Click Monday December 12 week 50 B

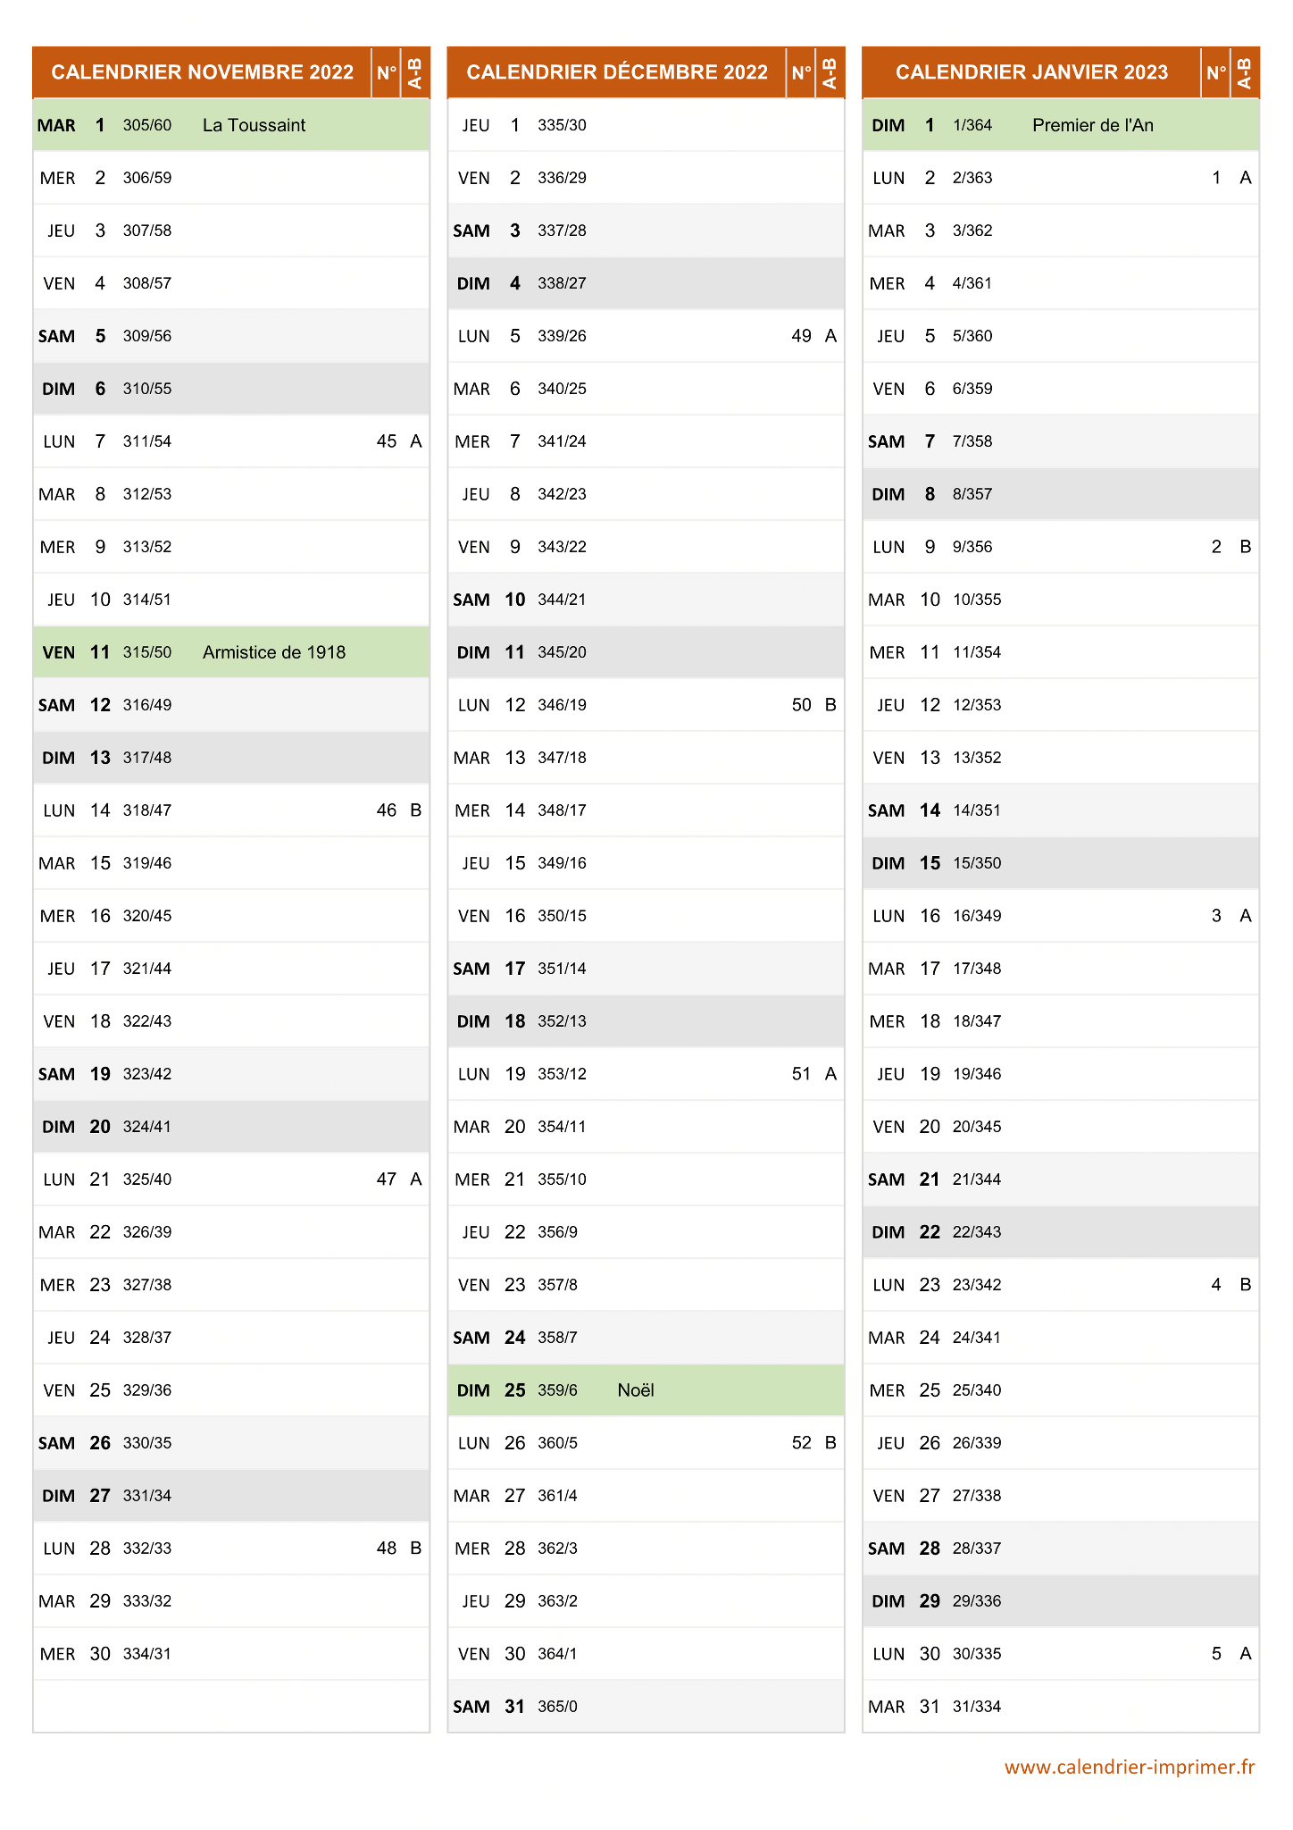[646, 705]
